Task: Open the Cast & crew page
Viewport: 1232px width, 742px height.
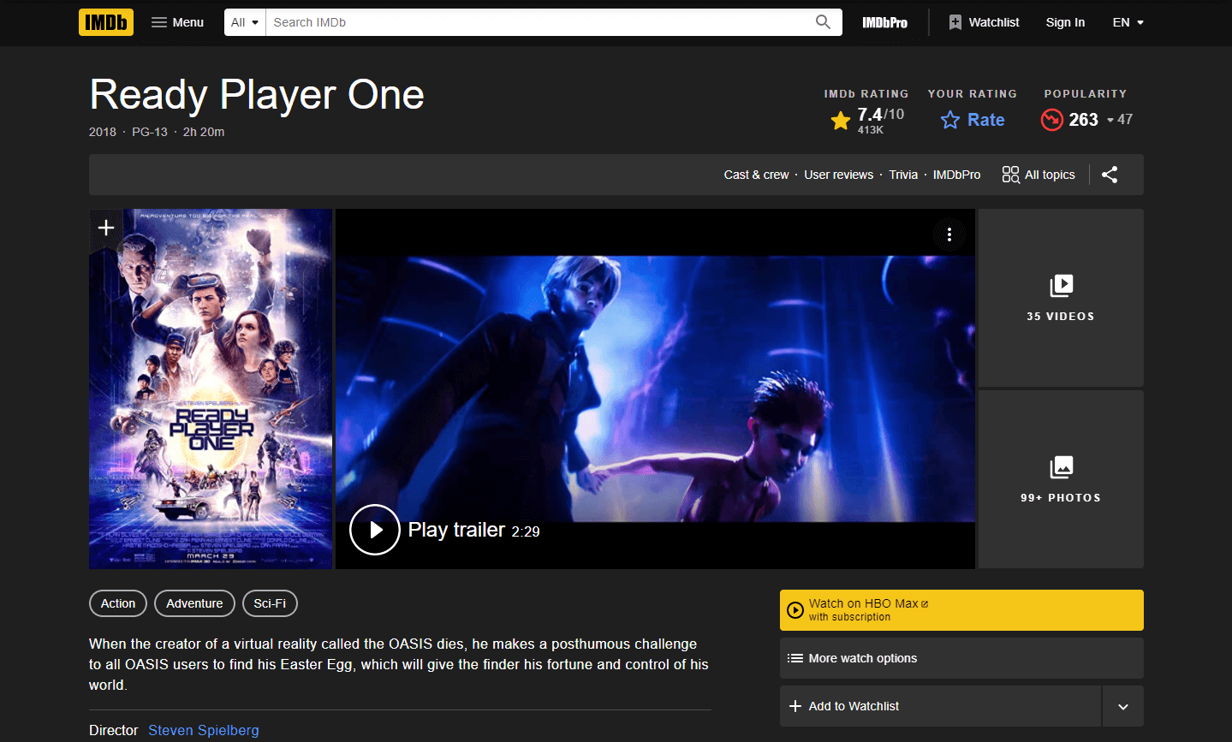Action: pos(756,175)
